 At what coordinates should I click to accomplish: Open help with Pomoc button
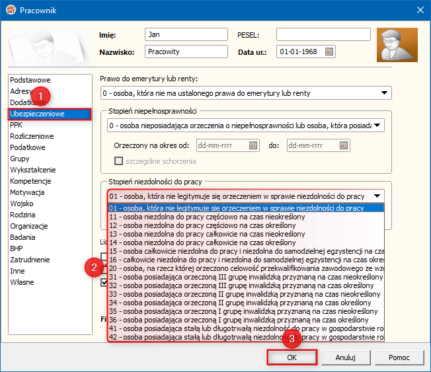pyautogui.click(x=399, y=357)
